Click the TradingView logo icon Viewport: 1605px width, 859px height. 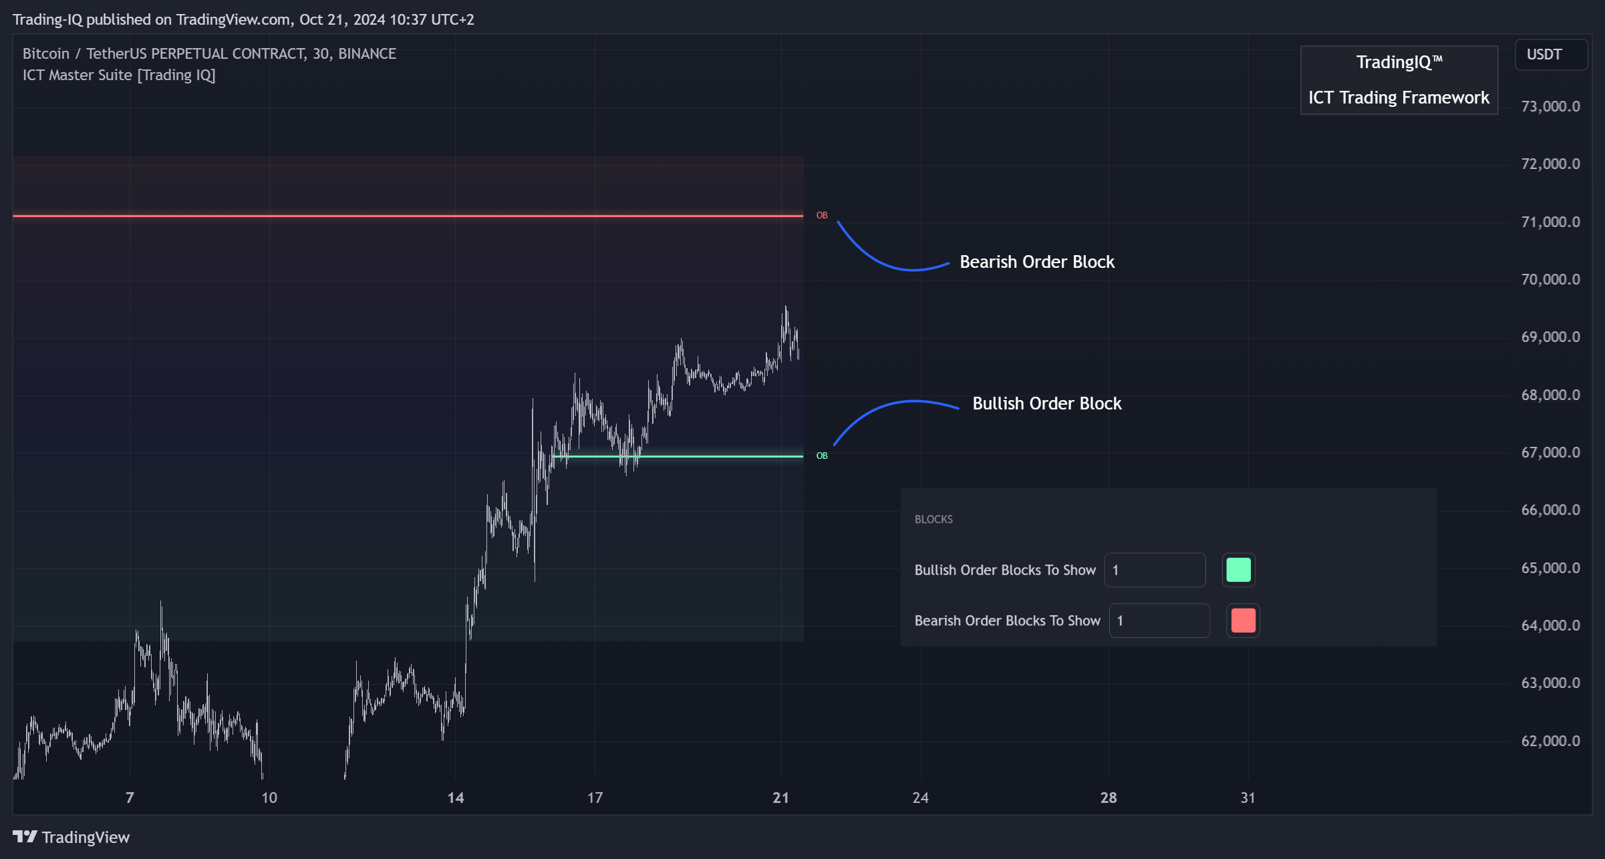point(25,836)
